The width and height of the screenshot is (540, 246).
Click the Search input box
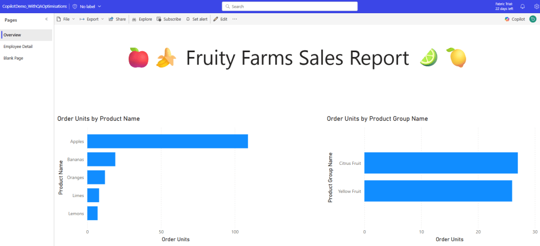290,6
